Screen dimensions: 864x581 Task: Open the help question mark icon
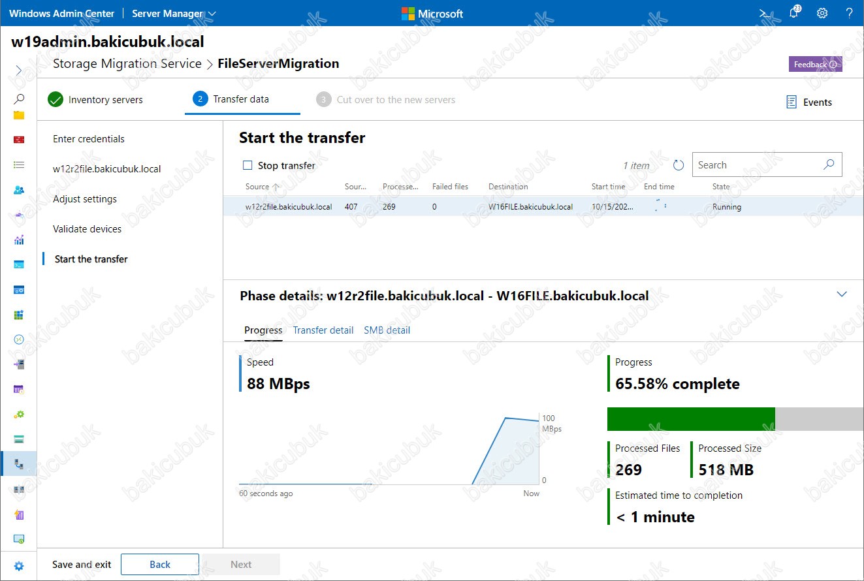pos(849,13)
